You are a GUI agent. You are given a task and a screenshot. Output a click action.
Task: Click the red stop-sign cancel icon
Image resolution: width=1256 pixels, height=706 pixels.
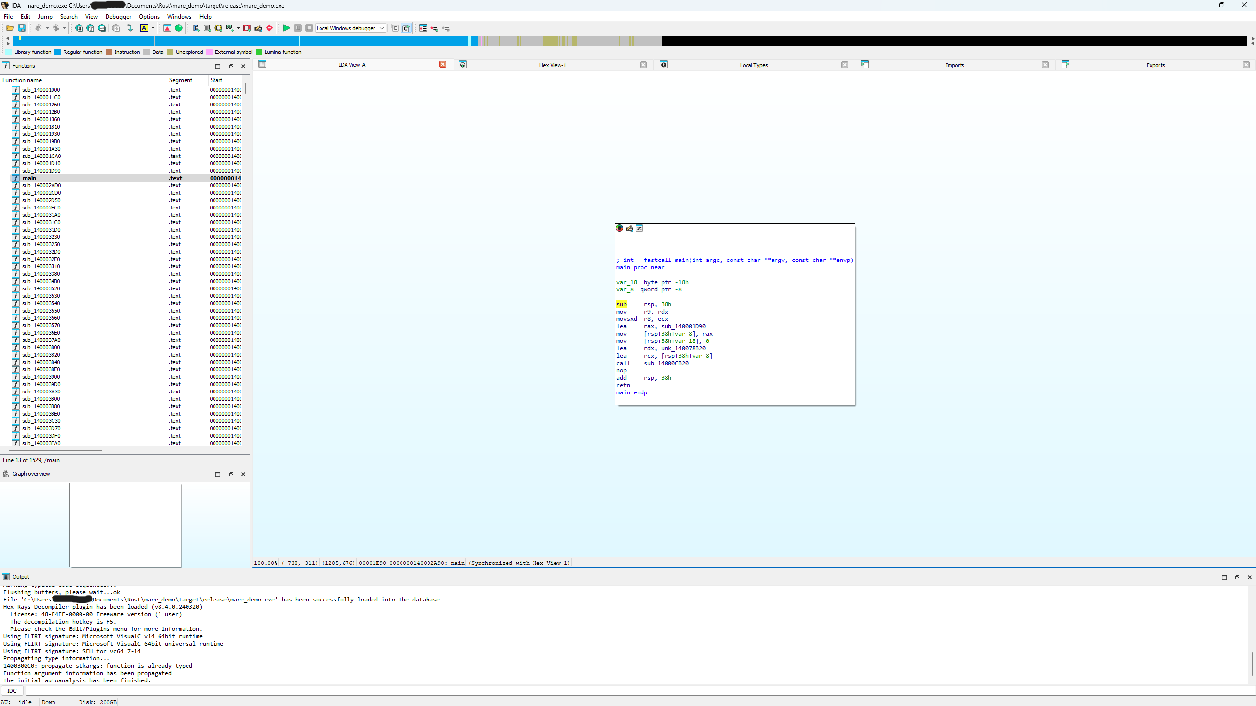tap(269, 28)
